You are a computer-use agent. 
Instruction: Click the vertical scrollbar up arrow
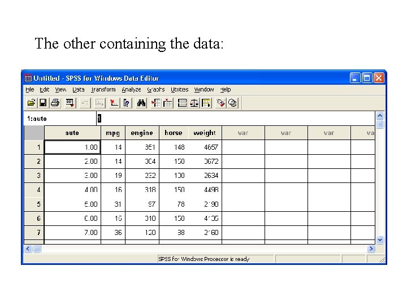pyautogui.click(x=380, y=115)
